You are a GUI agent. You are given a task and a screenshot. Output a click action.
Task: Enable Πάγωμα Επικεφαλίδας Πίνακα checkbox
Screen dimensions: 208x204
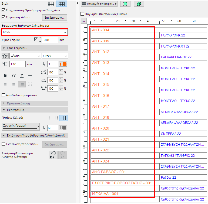point(82,14)
